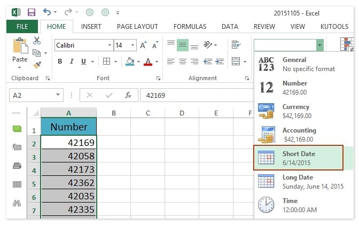
Task: Click the Format Painter brush
Action: (37, 65)
